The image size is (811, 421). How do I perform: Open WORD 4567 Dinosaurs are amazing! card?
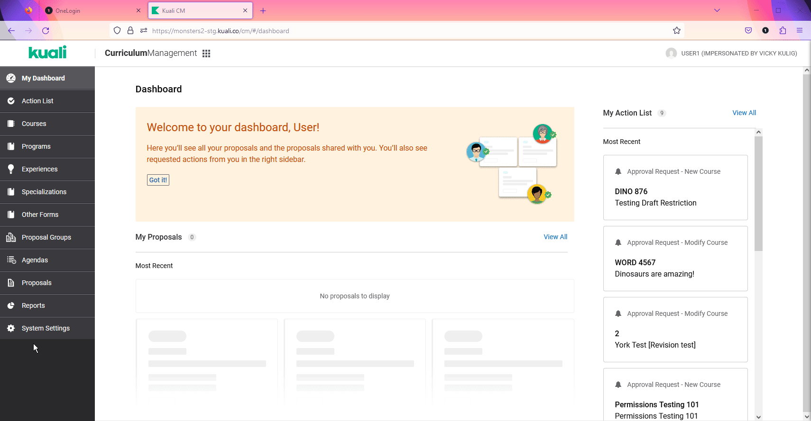pos(675,259)
